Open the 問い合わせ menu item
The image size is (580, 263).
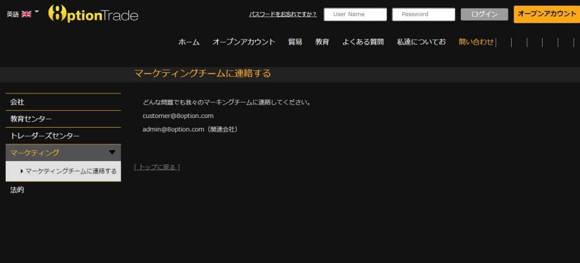point(476,42)
